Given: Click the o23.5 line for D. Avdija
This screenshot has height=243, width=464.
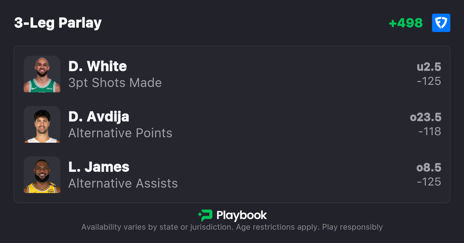Looking at the screenshot, I should click(x=426, y=117).
